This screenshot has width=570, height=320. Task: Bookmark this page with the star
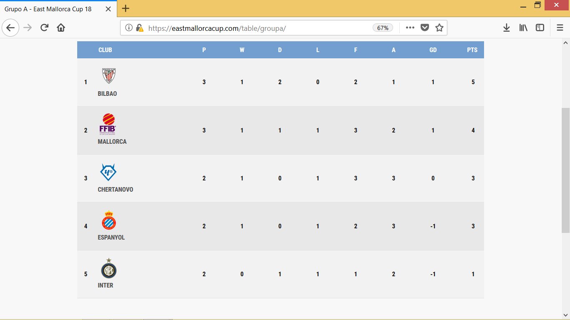point(439,28)
